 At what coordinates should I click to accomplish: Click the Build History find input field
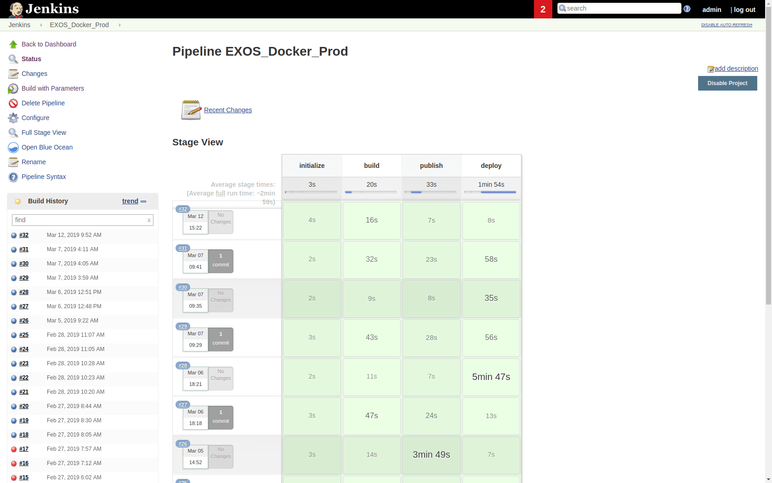pos(79,220)
